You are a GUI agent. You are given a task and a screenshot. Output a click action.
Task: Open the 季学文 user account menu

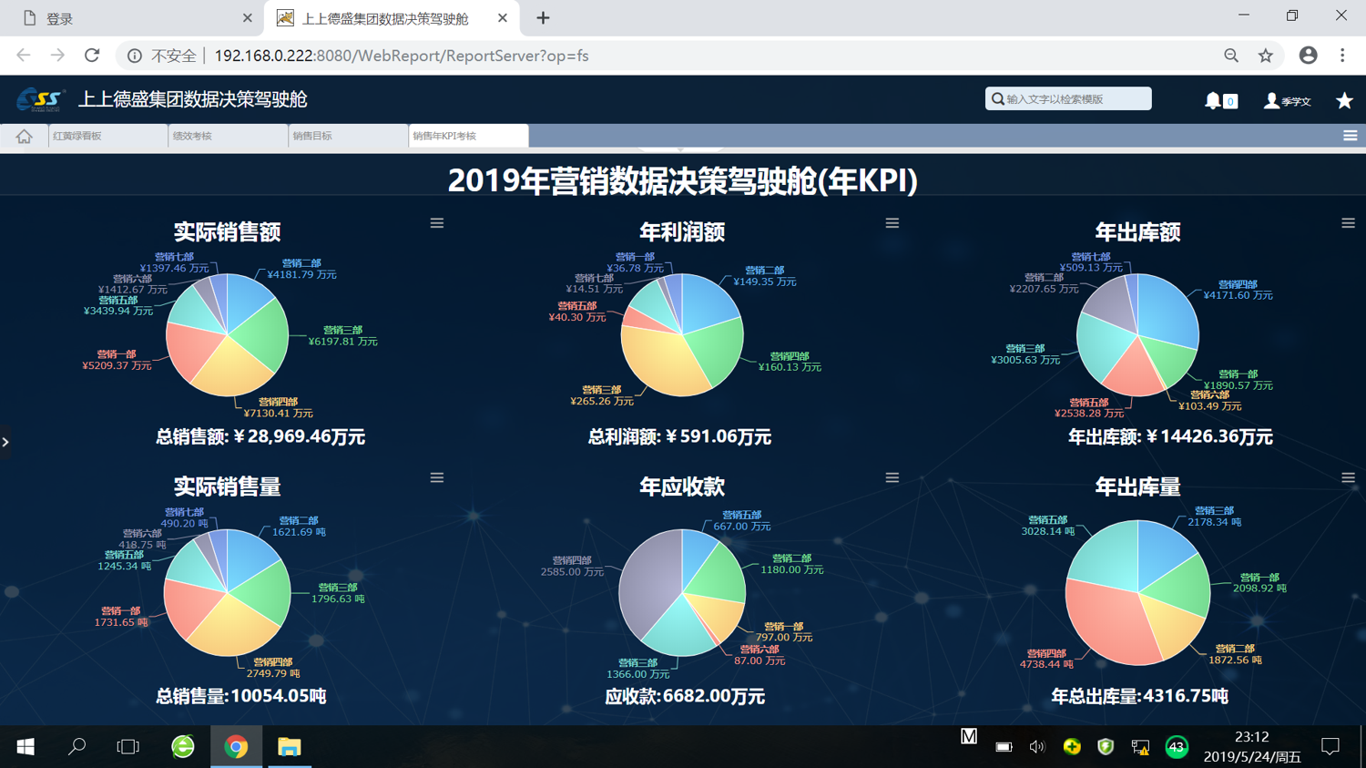pos(1288,101)
